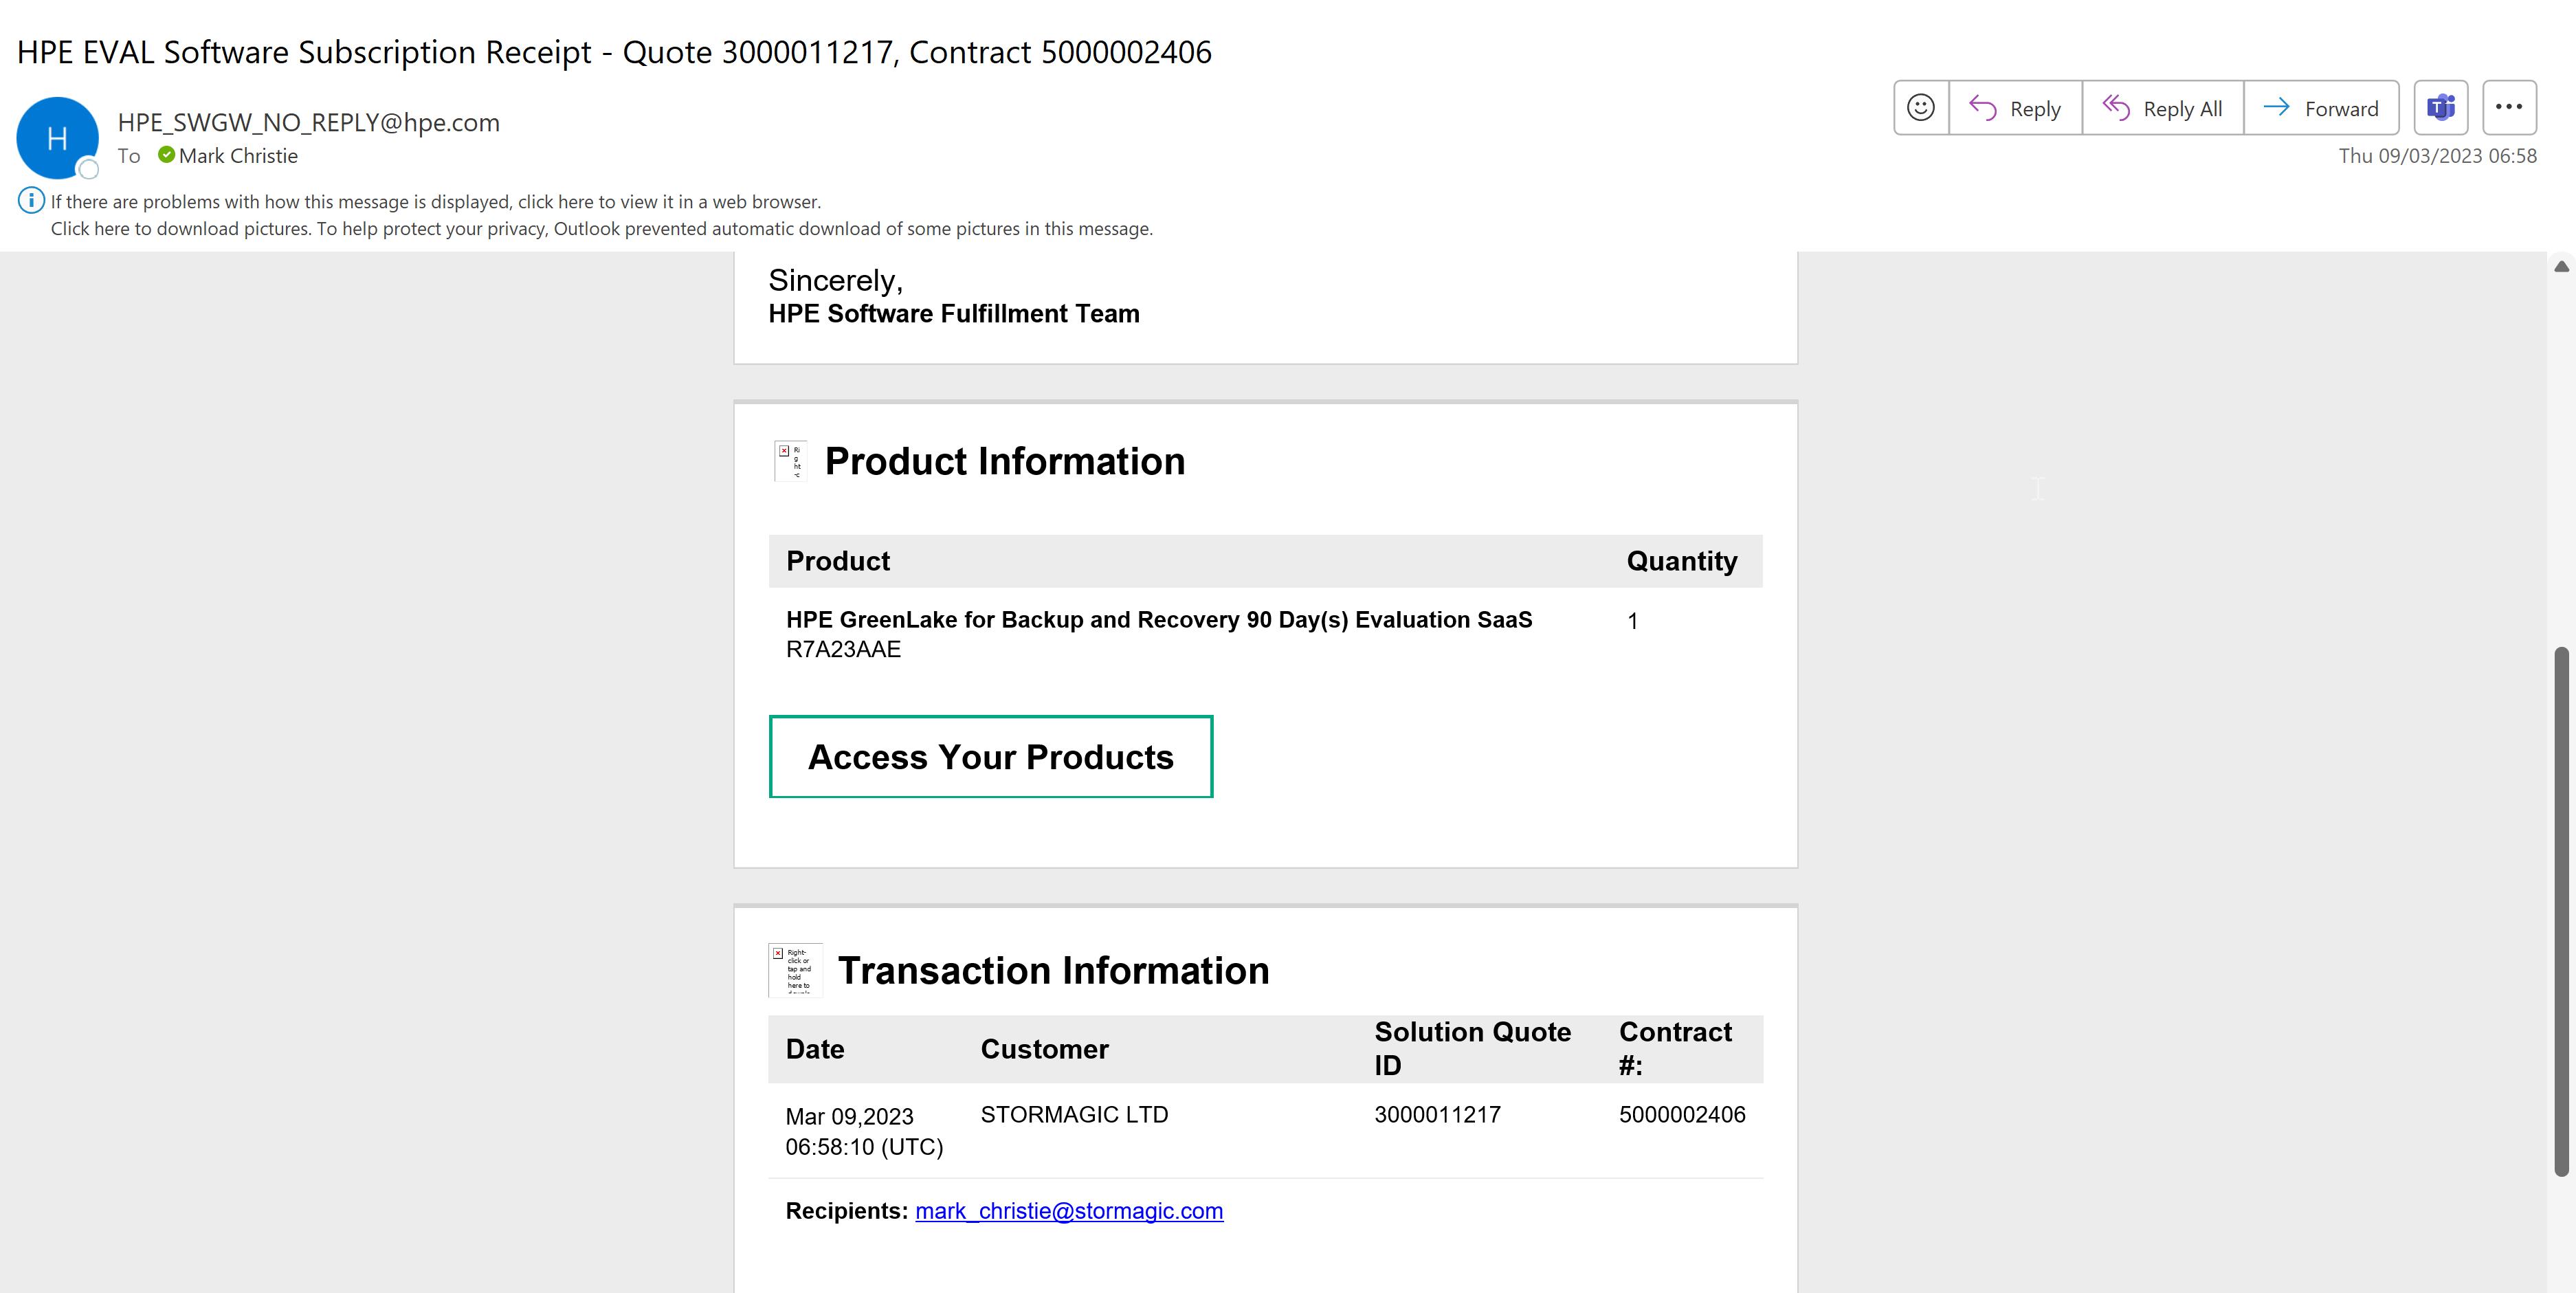
Task: Click the presence status circle on sender avatar
Action: pyautogui.click(x=88, y=169)
